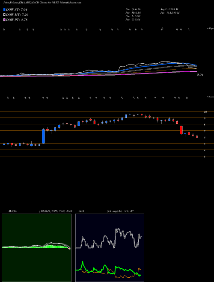
Task: Click the ADX panel heading
Action: tap(81, 211)
